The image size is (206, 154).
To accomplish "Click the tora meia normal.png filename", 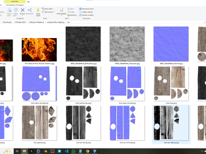I will [x=127, y=103].
